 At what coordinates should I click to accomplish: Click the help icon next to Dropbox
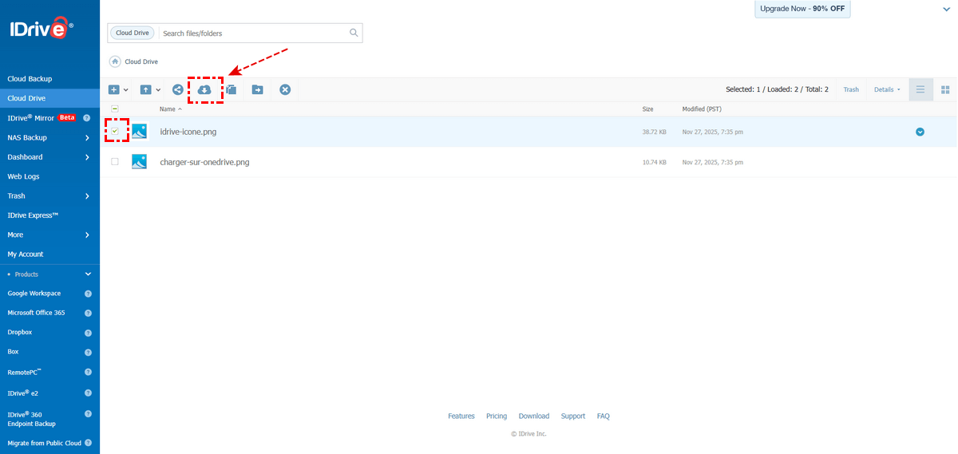(88, 332)
